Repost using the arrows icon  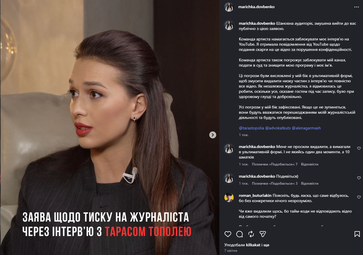[x=251, y=234]
